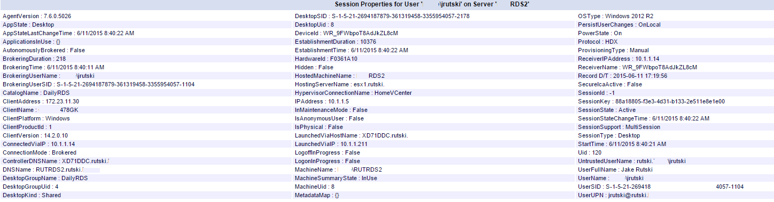Click HardwareId : F0361A10 entry
The height and width of the screenshot is (202, 774).
[326, 59]
